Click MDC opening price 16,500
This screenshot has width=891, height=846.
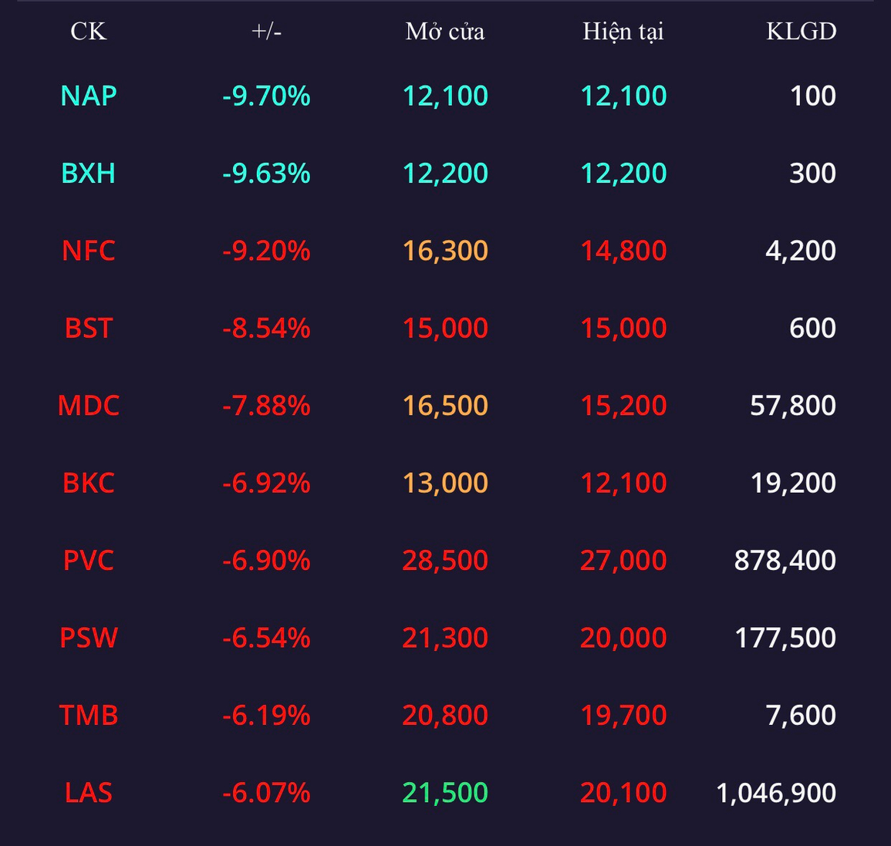coord(445,405)
